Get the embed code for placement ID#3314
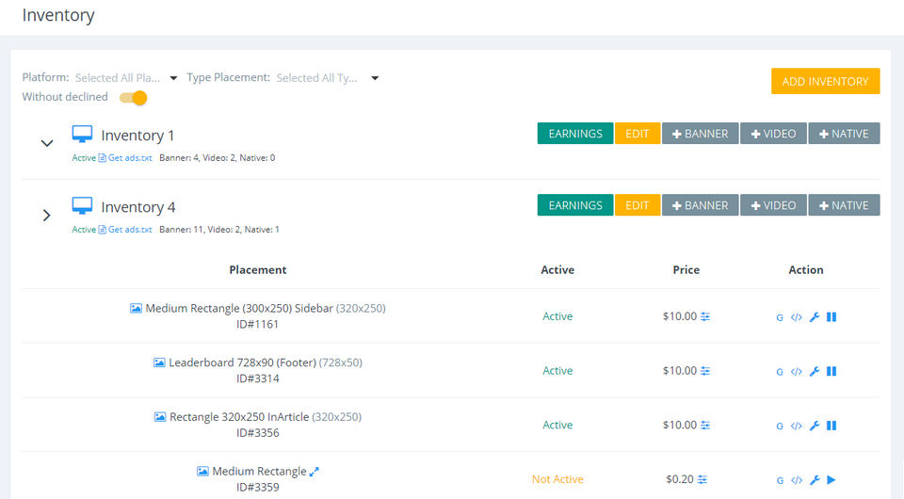The height and width of the screenshot is (499, 904). point(797,372)
